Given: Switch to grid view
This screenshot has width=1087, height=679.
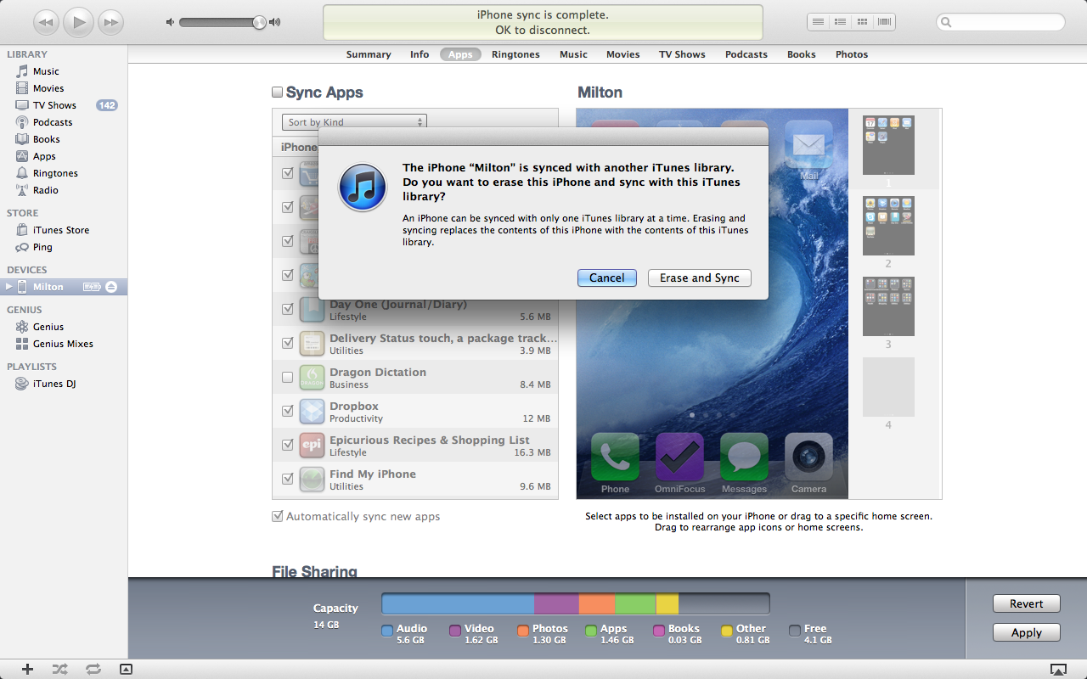Looking at the screenshot, I should 862,22.
